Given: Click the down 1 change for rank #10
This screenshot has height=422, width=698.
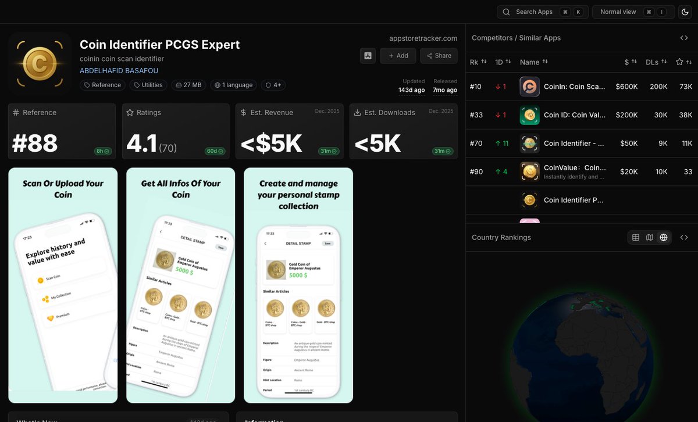Looking at the screenshot, I should click(x=501, y=87).
